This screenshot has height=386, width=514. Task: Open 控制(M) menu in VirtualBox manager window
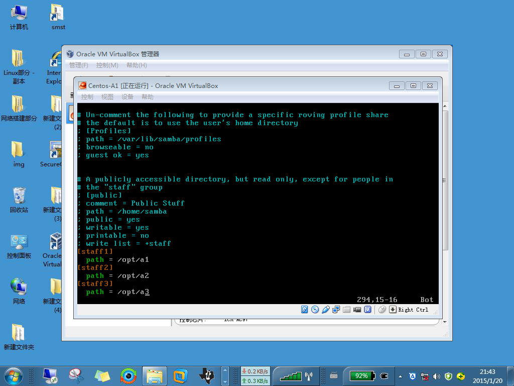(107, 65)
